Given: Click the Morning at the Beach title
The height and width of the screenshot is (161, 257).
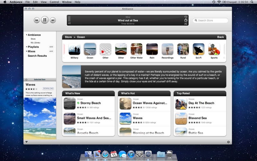Looking at the screenshot, I should click(x=148, y=133).
